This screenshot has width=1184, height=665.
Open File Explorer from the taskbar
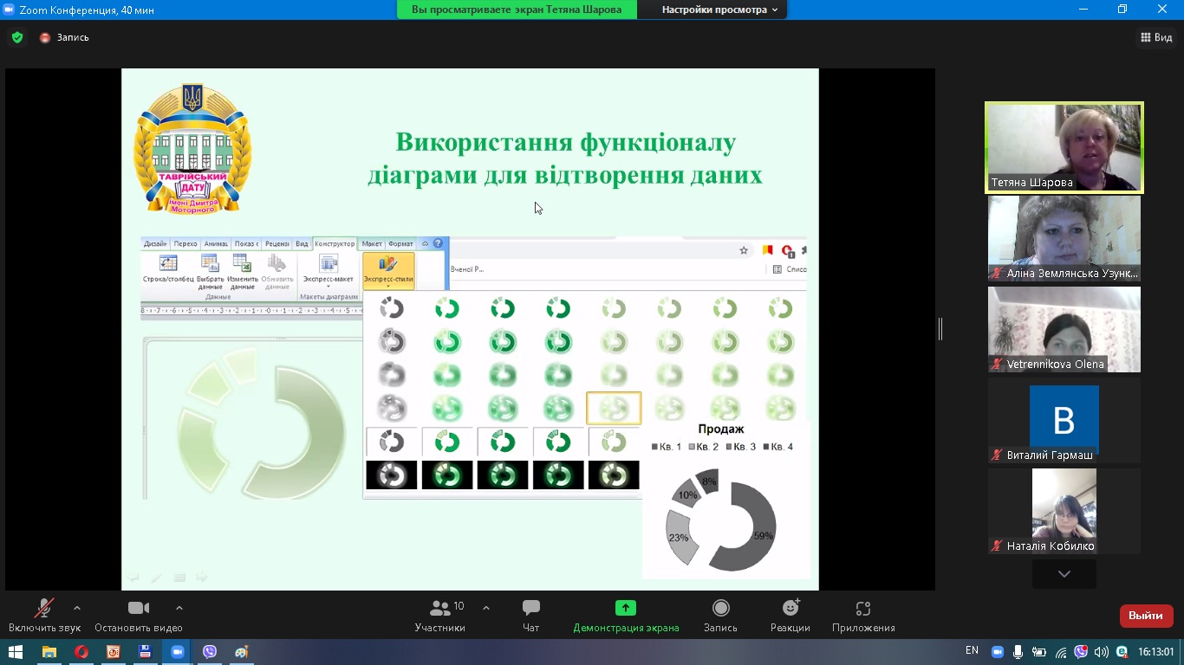49,652
